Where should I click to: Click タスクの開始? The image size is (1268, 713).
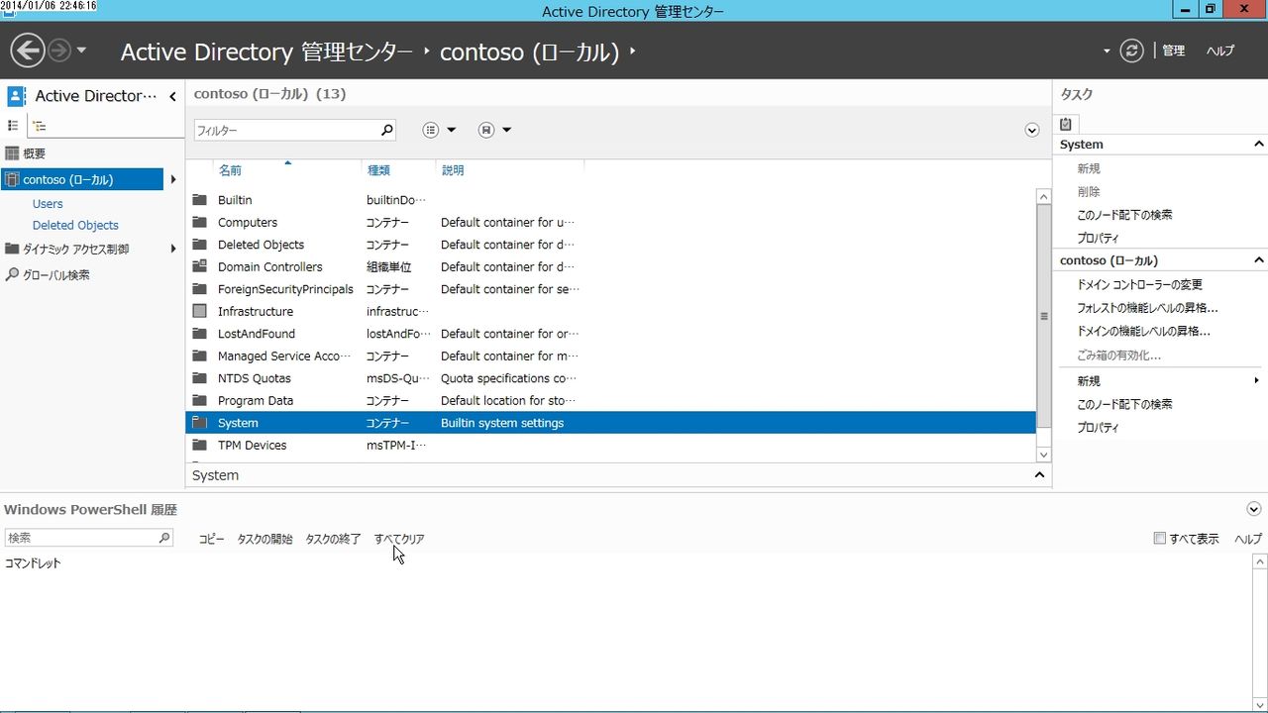(264, 539)
